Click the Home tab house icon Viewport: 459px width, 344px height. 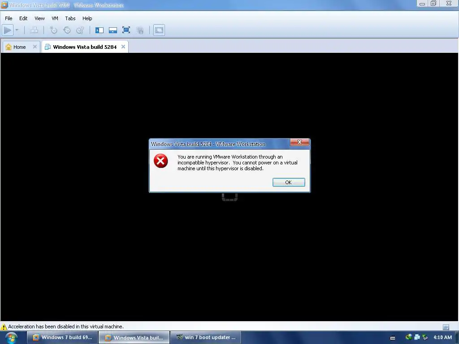point(9,47)
